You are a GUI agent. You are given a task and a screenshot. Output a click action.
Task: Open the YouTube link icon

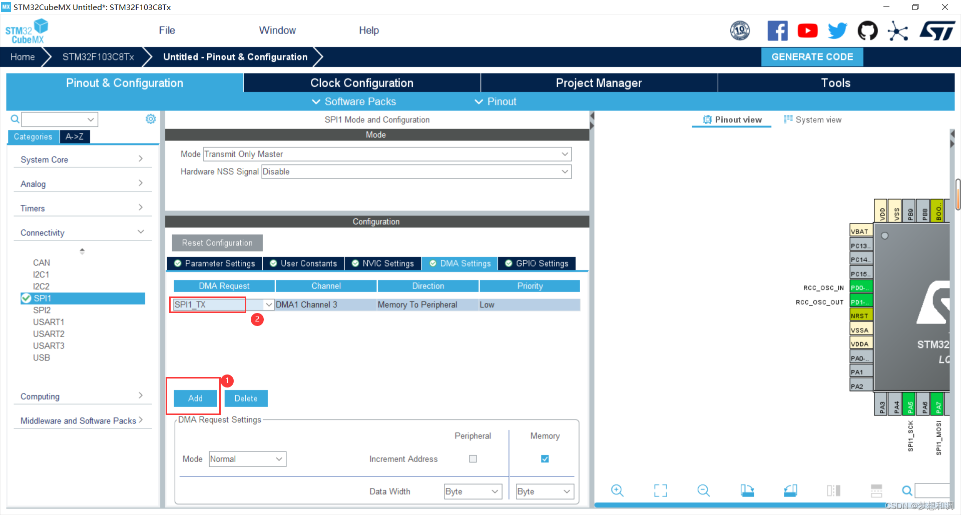807,31
